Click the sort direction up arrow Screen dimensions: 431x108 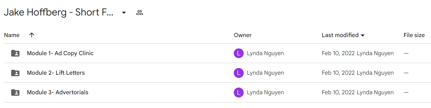pos(32,35)
